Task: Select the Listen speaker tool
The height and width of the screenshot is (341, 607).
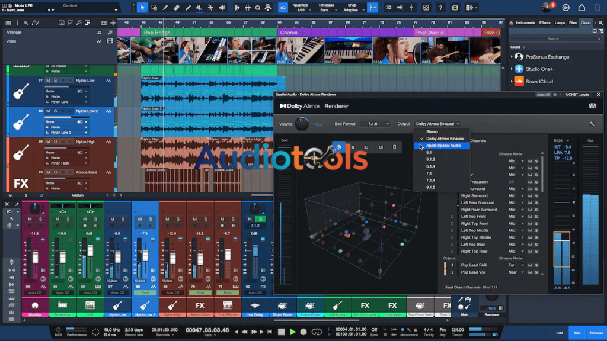Action: [223, 8]
